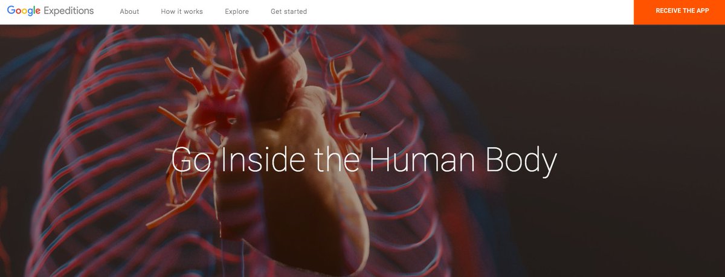Viewport: 725px width, 277px height.
Task: Select Get started in the navigation
Action: (289, 11)
